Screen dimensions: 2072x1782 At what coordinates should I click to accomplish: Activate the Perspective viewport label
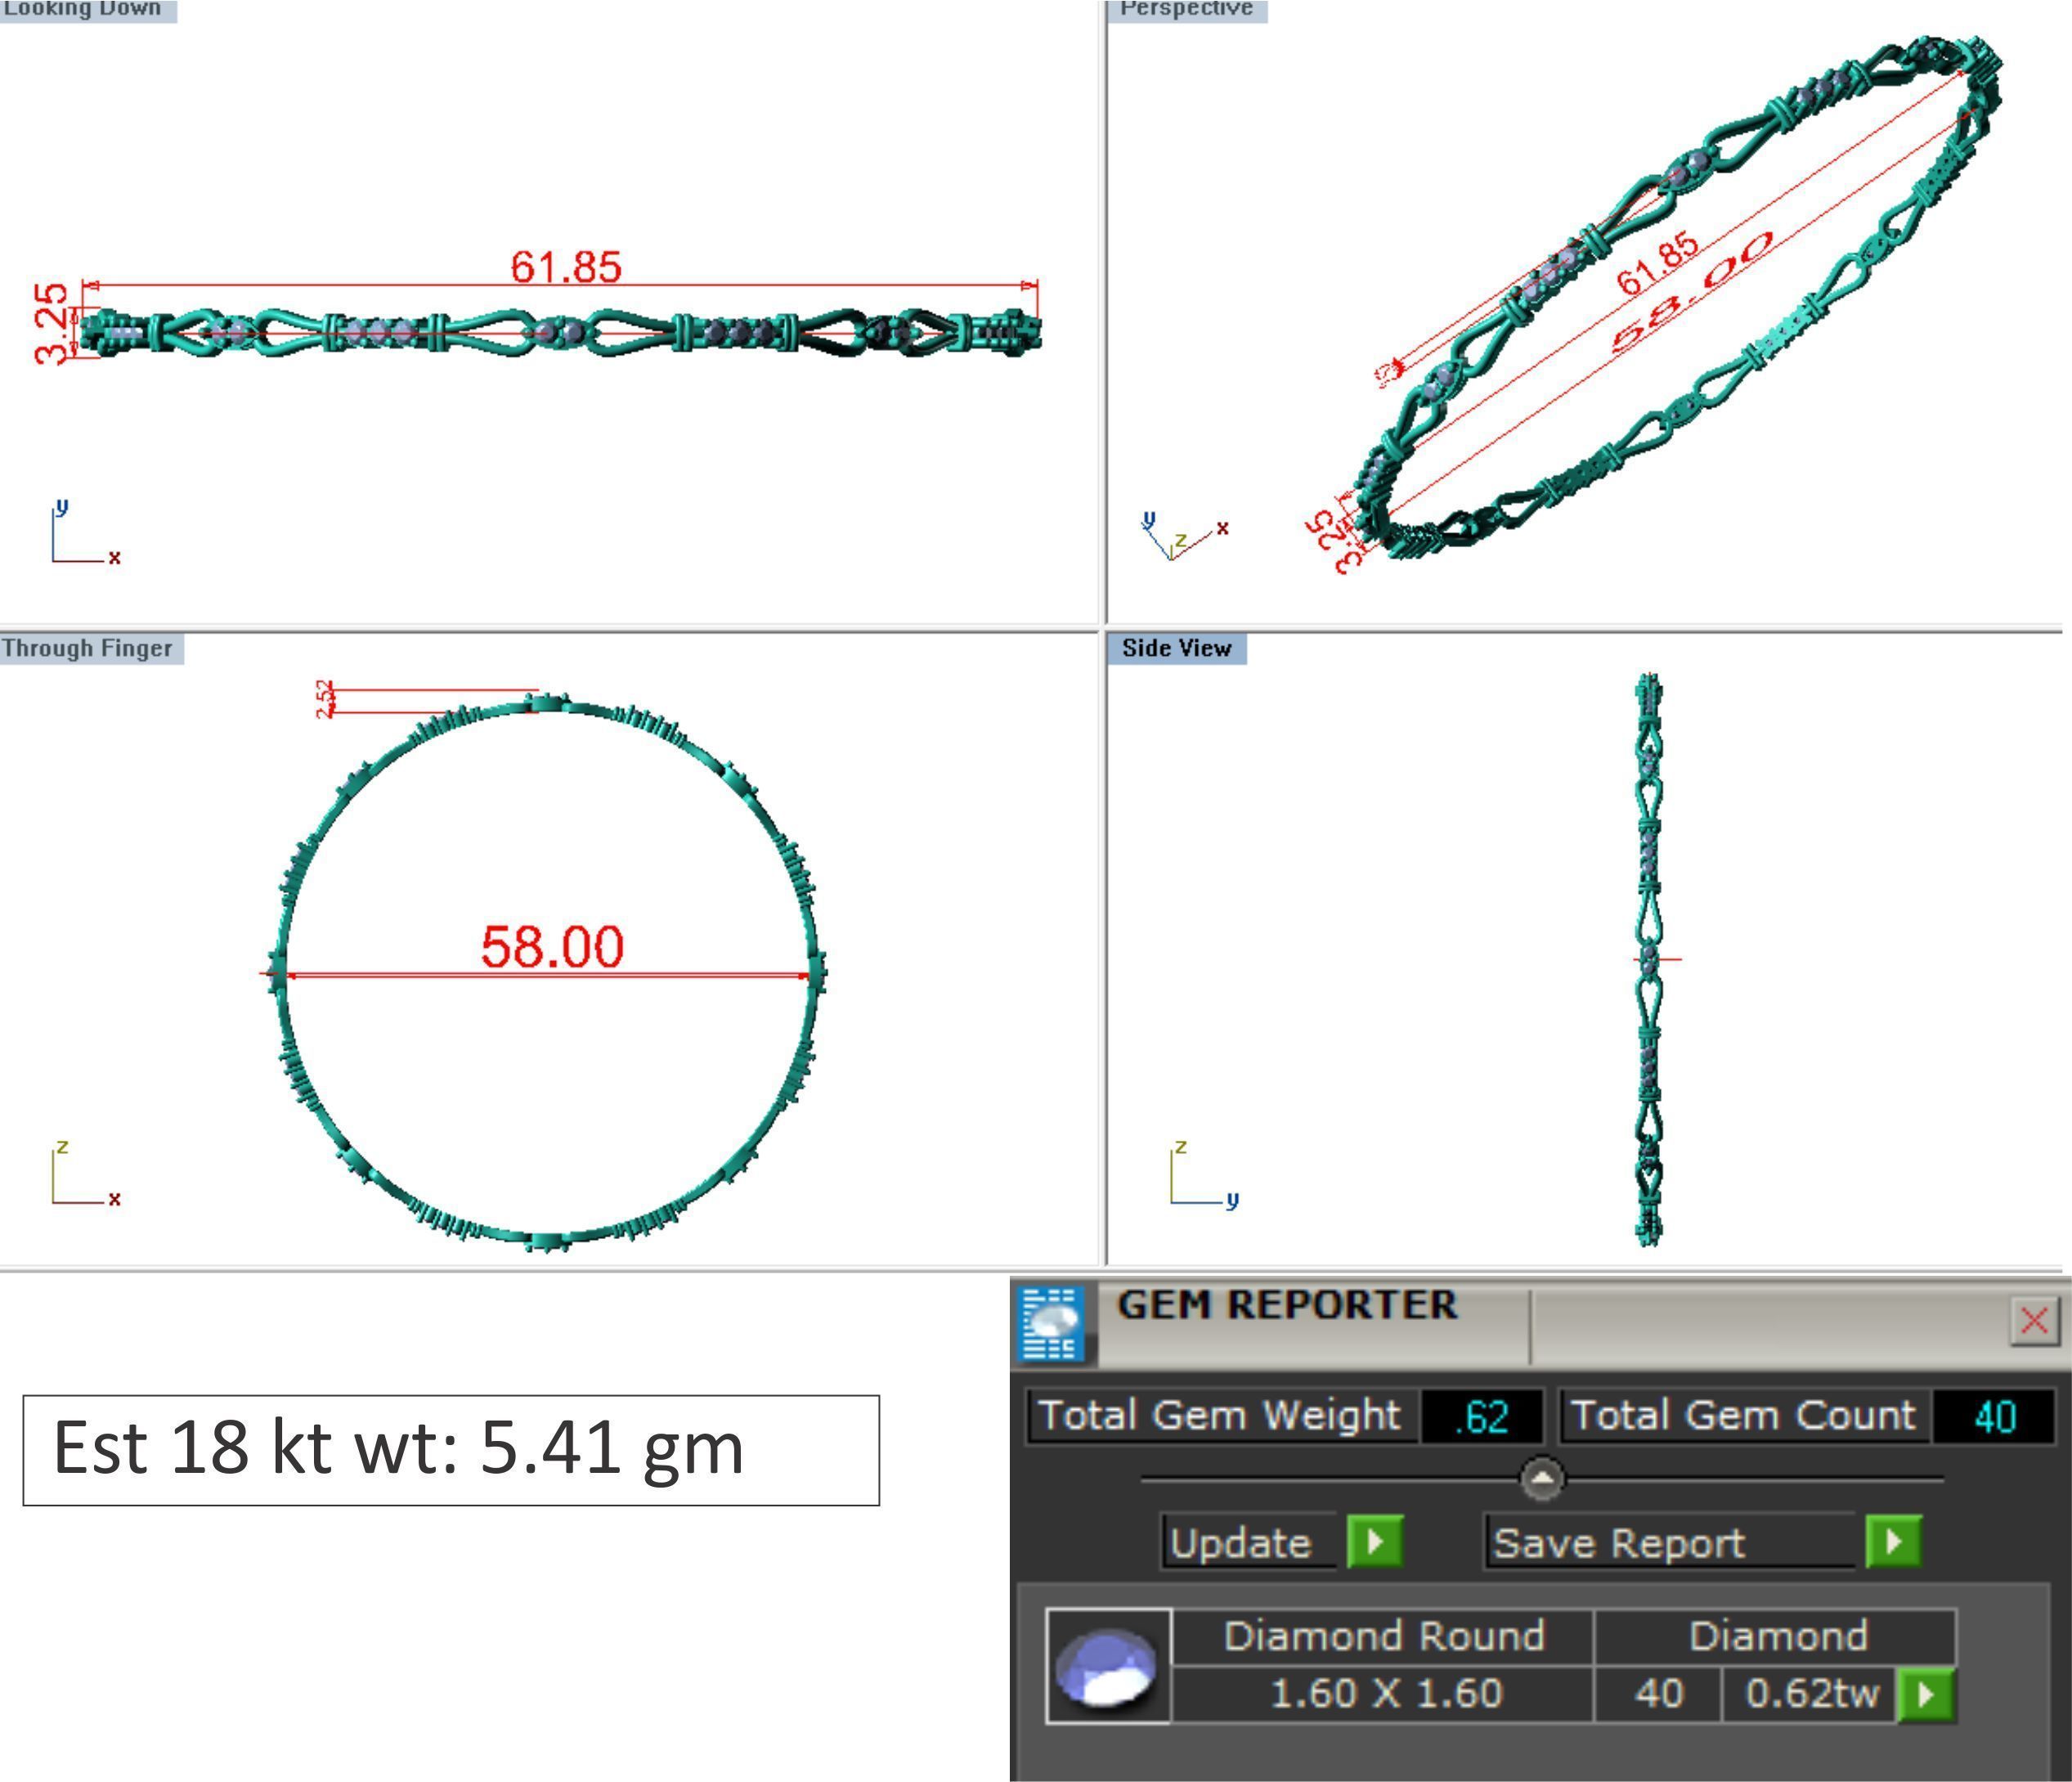coord(1186,9)
